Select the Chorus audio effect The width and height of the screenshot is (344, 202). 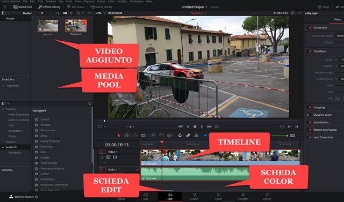(x=45, y=119)
